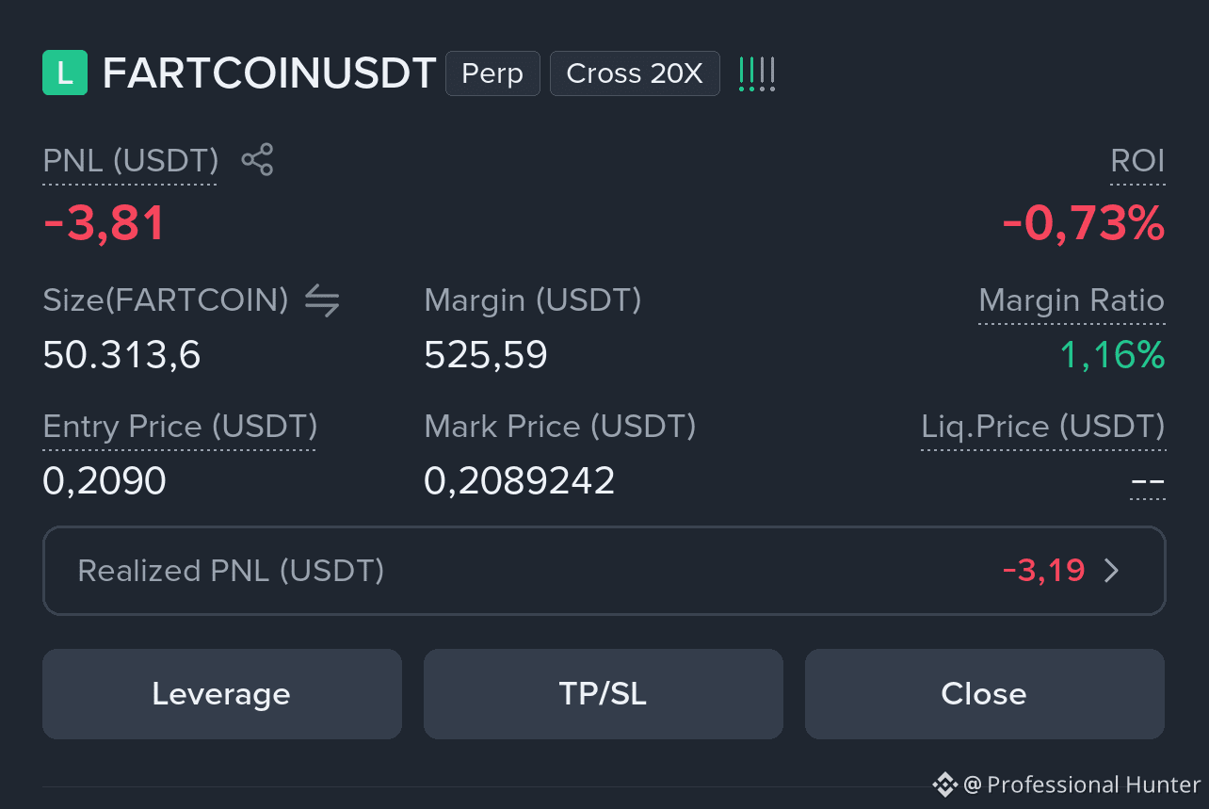Open the Leverage adjustment button
This screenshot has height=809, width=1209.
(x=222, y=694)
